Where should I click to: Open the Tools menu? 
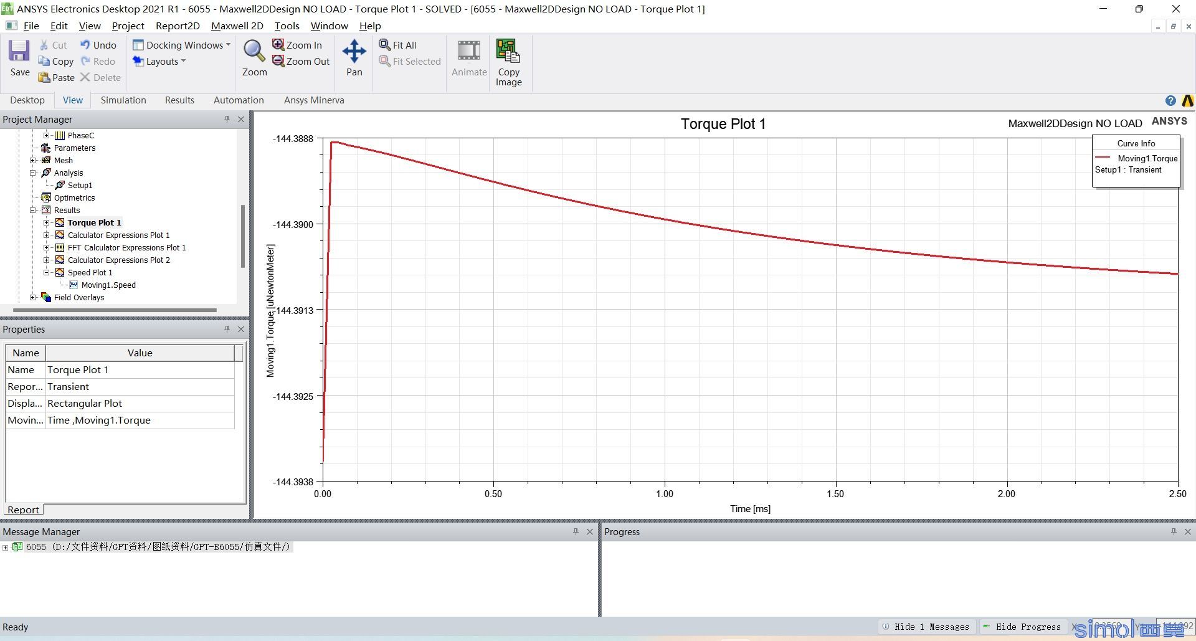(287, 26)
